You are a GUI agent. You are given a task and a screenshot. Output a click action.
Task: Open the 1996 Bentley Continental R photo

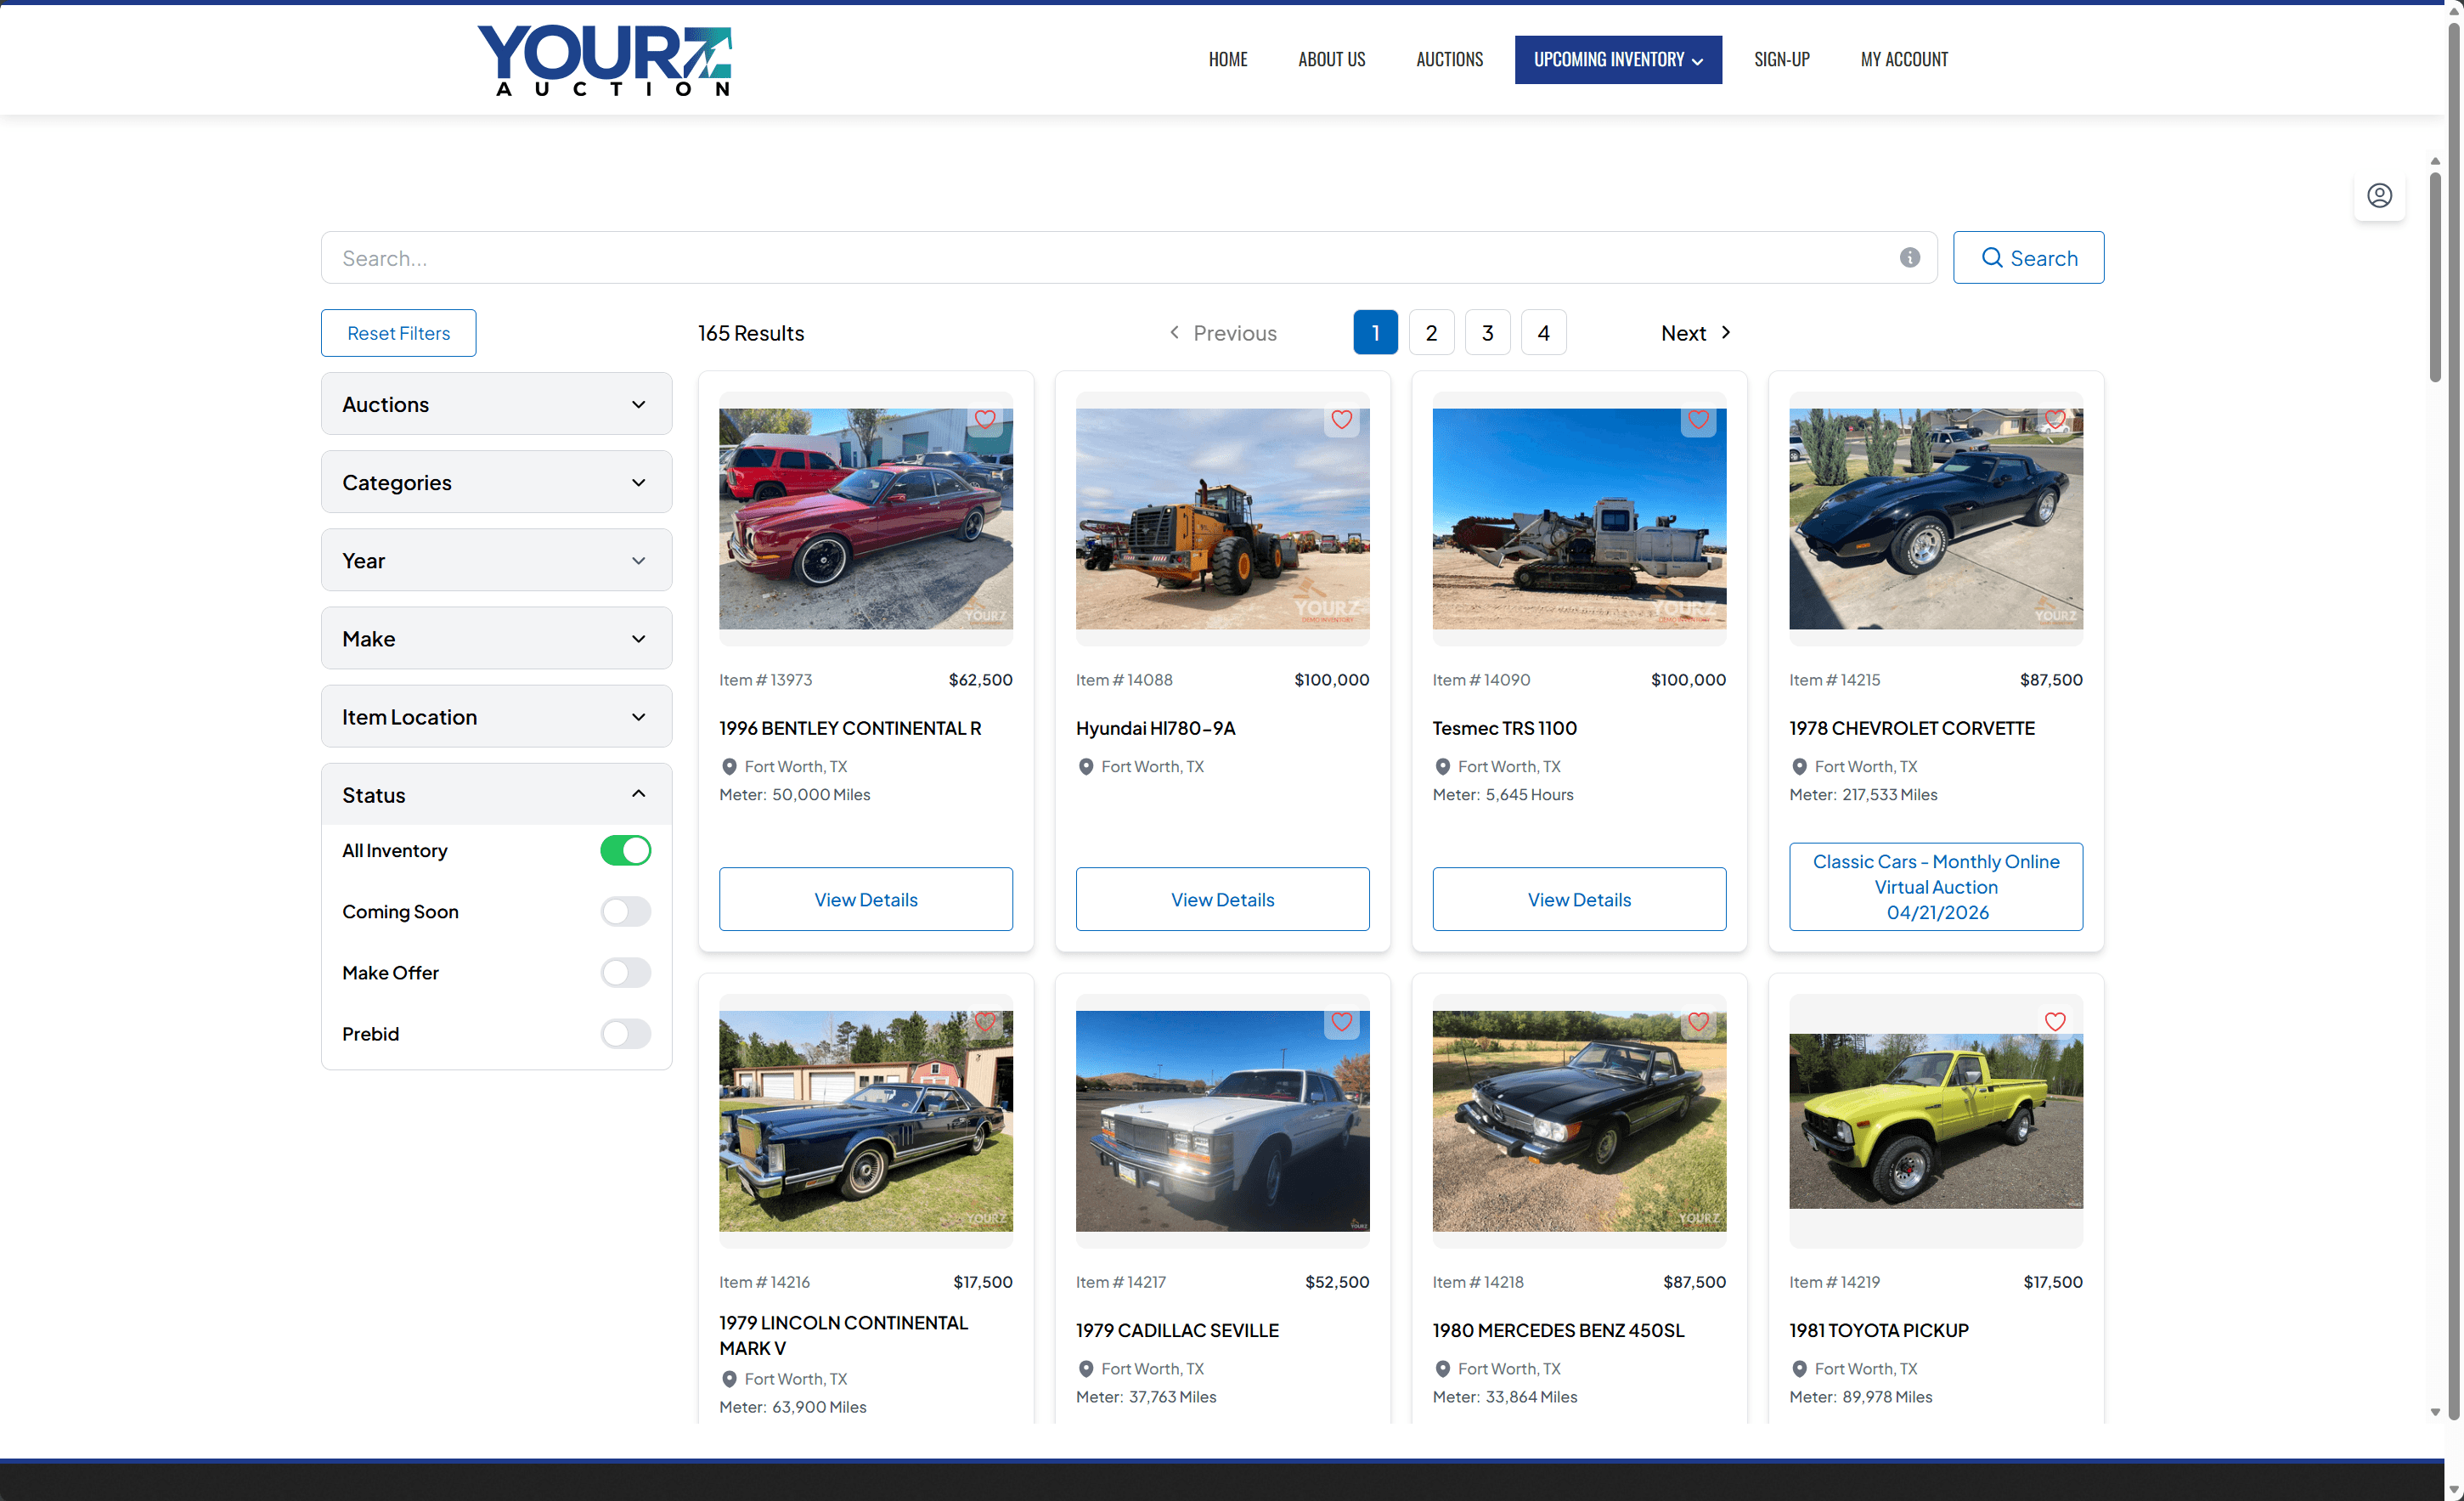click(866, 519)
